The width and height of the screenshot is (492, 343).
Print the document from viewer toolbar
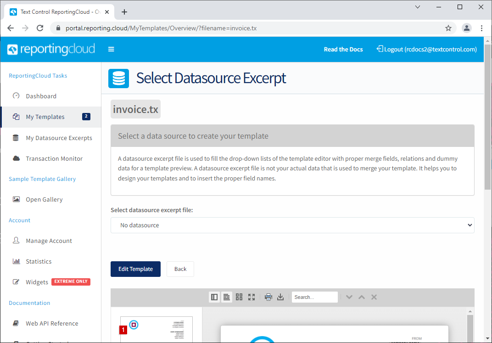(268, 297)
